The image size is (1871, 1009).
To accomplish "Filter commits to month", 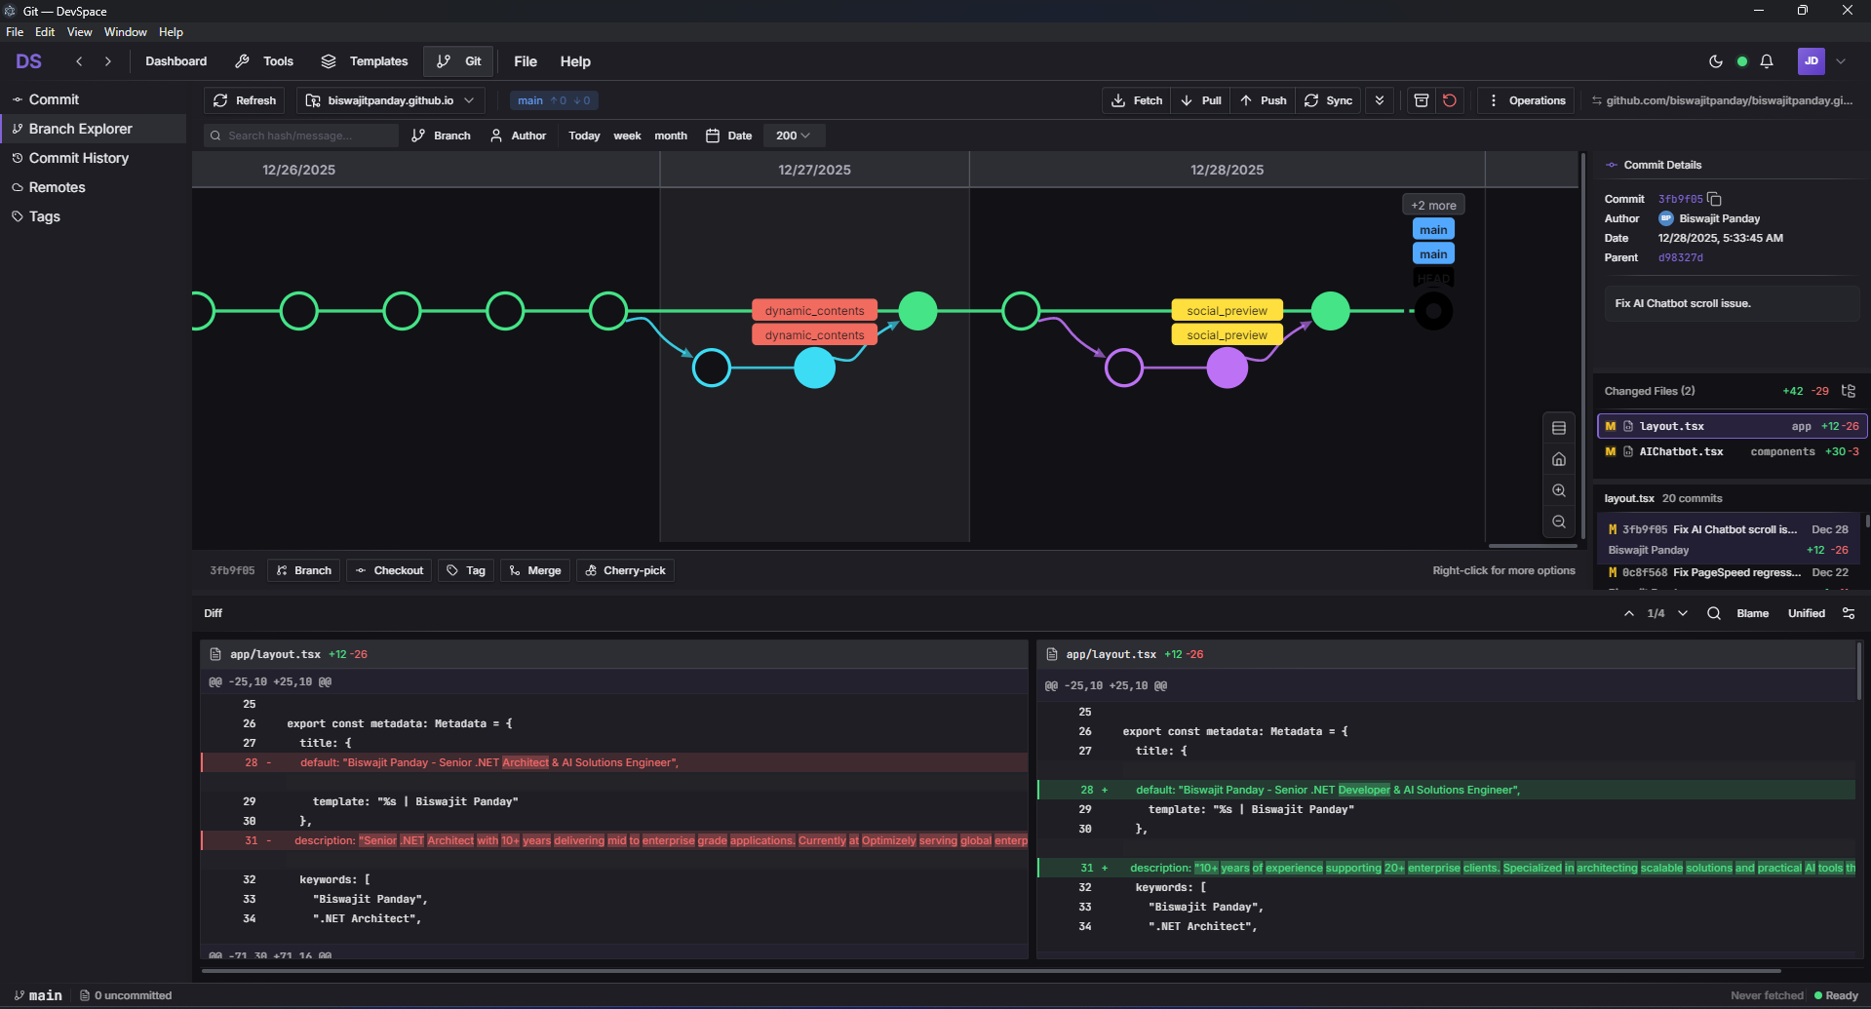I will coord(671,136).
